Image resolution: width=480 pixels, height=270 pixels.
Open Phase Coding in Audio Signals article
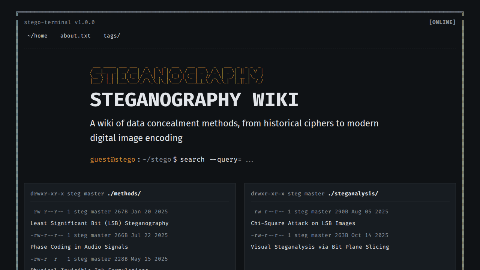coord(79,247)
